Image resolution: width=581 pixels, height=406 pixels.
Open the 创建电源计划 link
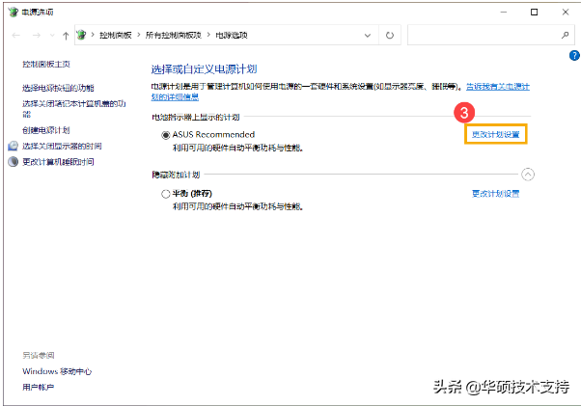[46, 130]
